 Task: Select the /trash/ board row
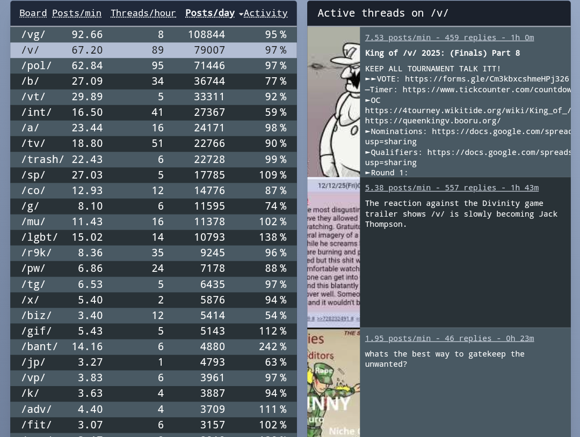[154, 159]
